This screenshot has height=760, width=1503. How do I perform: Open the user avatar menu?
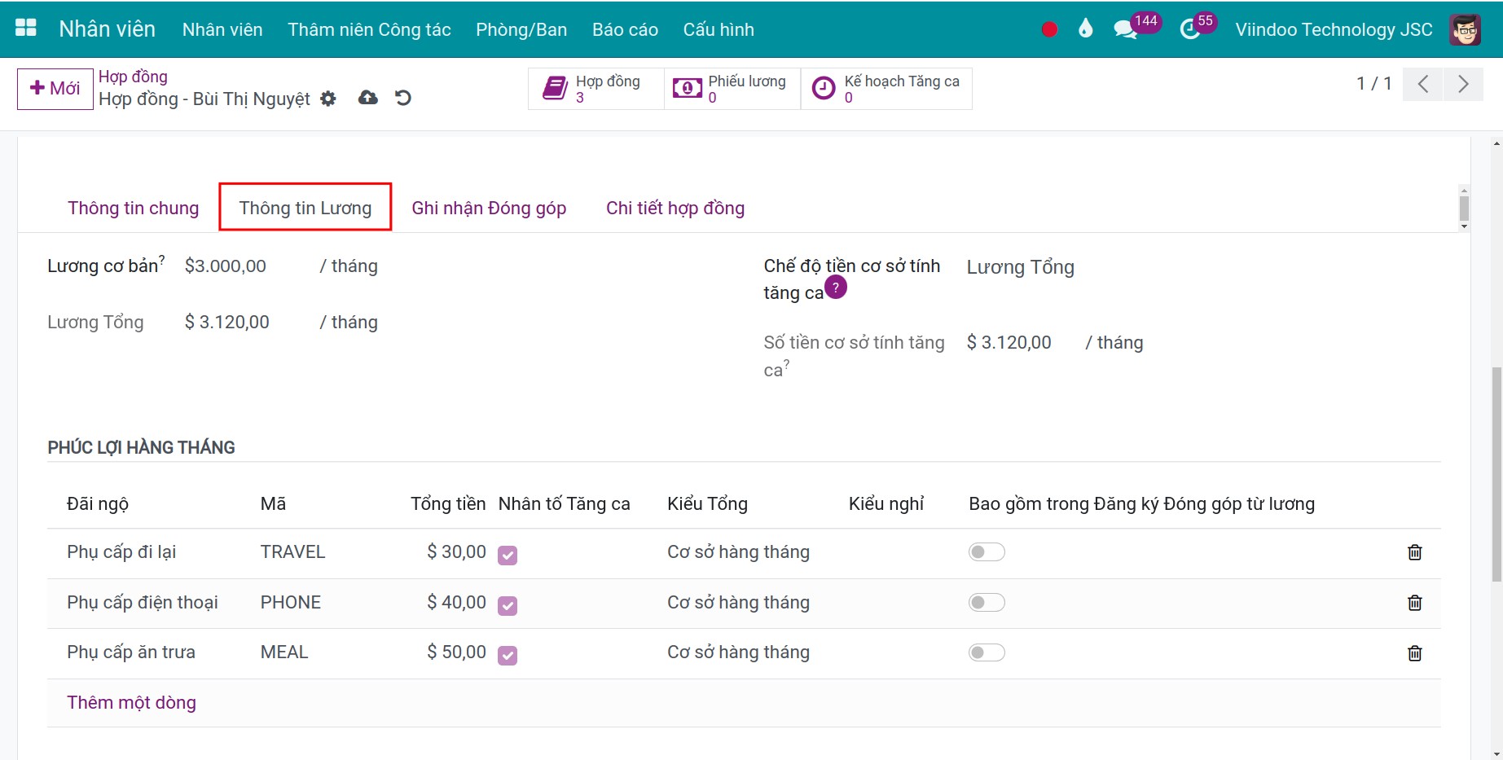(x=1465, y=29)
